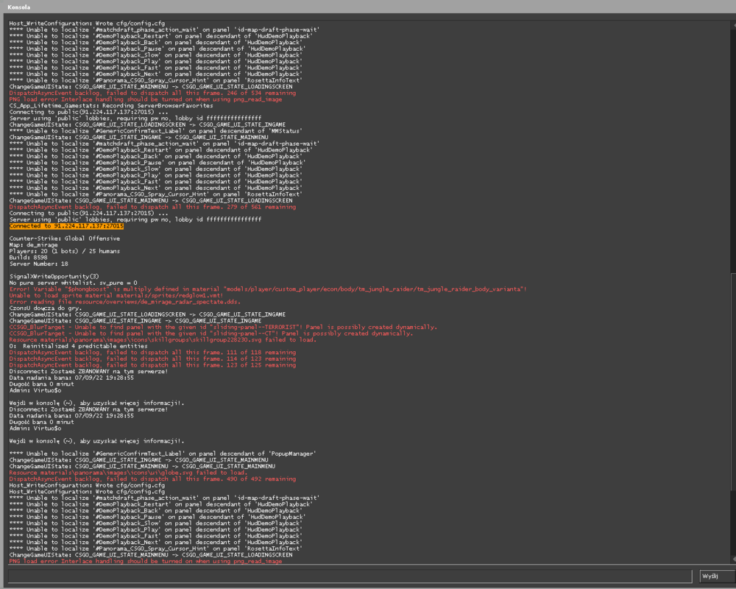736x589 pixels.
Task: Click the scroll-up arrow of the console
Action: (734, 24)
